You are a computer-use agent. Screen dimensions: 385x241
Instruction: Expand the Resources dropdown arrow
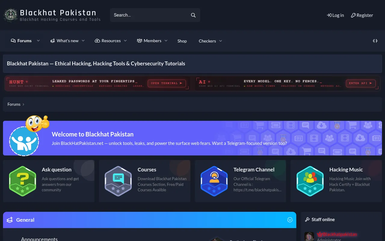125,41
